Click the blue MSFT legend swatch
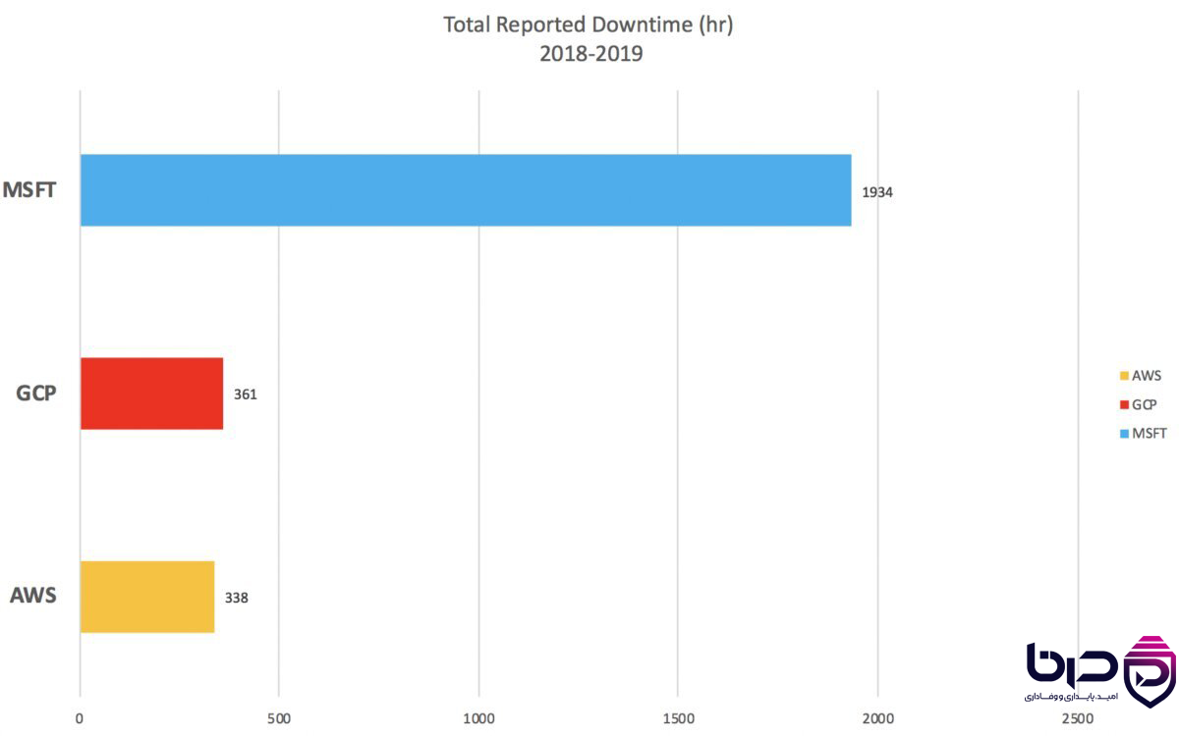Image resolution: width=1179 pixels, height=736 pixels. tap(1124, 433)
